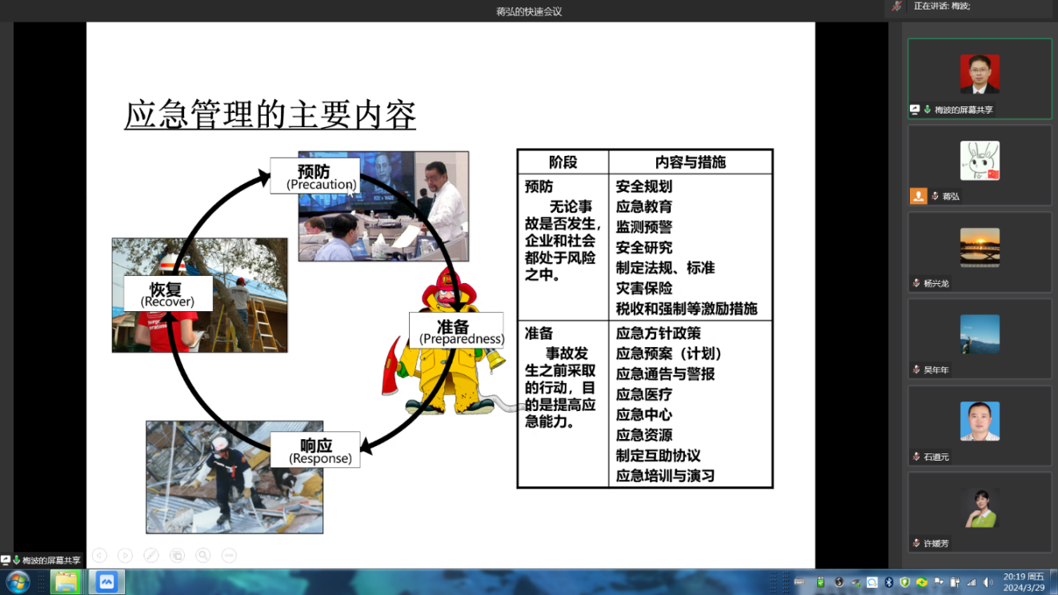Select 梅波's screen share video tile
The height and width of the screenshot is (595, 1058).
(x=980, y=79)
